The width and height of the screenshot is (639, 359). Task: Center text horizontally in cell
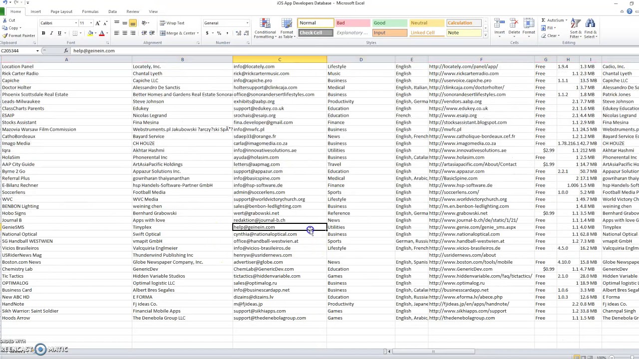click(x=125, y=33)
